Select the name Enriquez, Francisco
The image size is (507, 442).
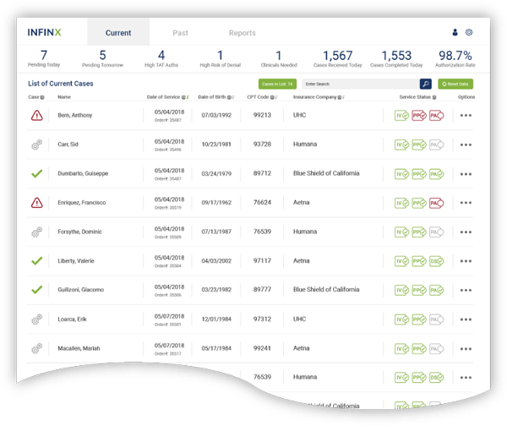pyautogui.click(x=82, y=203)
